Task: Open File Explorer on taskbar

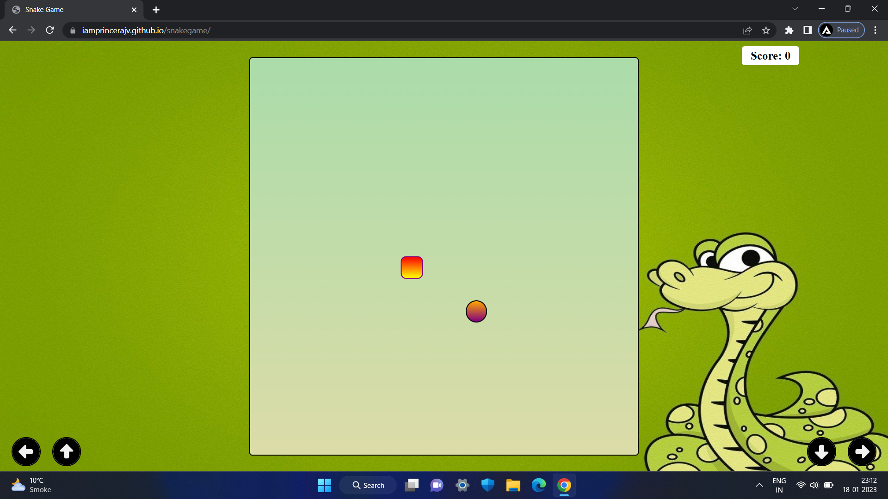Action: (513, 485)
